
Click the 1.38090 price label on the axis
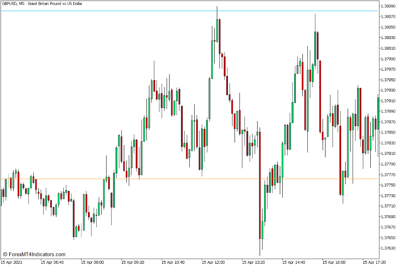[x=389, y=6]
